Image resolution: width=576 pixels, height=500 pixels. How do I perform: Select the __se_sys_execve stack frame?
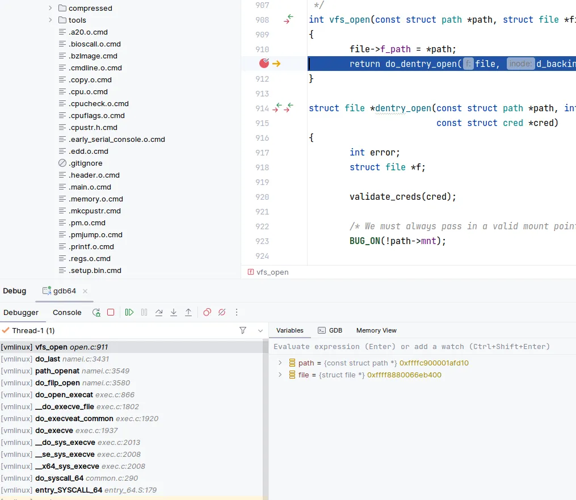(131, 454)
